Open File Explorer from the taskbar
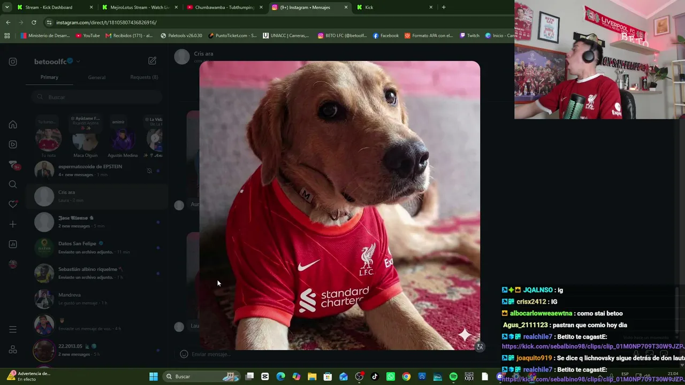The height and width of the screenshot is (385, 685). 312,376
